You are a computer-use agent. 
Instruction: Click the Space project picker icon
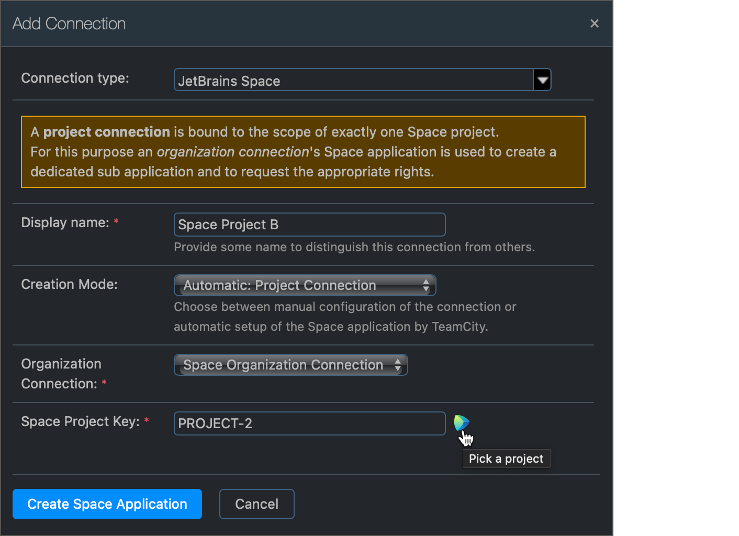(461, 423)
